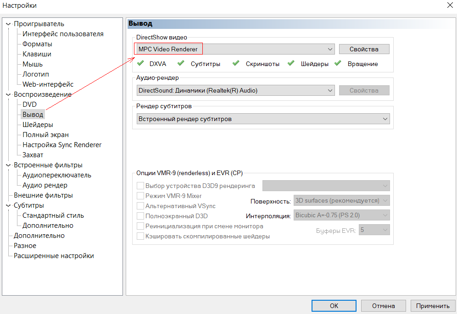
Task: Select DVD in the settings tree
Action: [x=30, y=104]
